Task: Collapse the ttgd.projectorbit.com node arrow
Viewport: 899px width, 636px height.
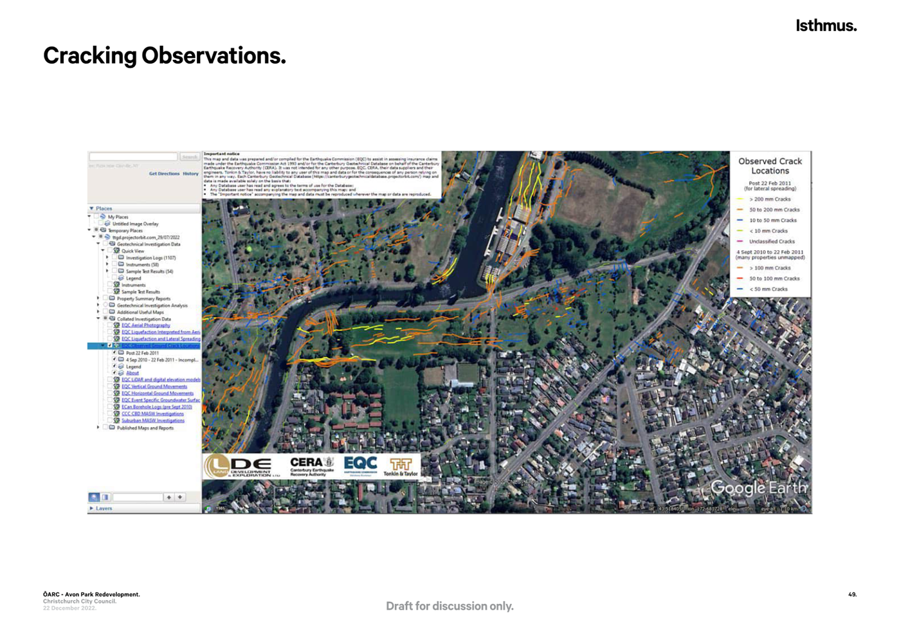Action: tap(93, 237)
